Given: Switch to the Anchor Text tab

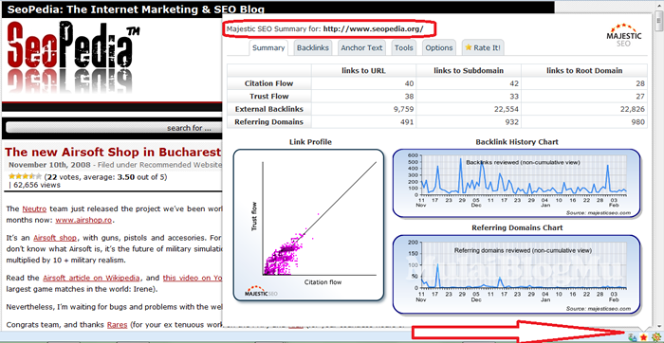Looking at the screenshot, I should point(361,47).
